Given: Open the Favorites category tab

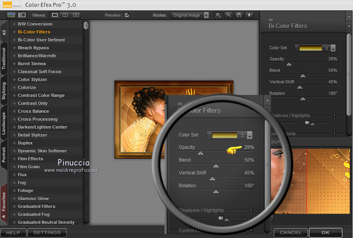Looking at the screenshot, I should point(4,204).
